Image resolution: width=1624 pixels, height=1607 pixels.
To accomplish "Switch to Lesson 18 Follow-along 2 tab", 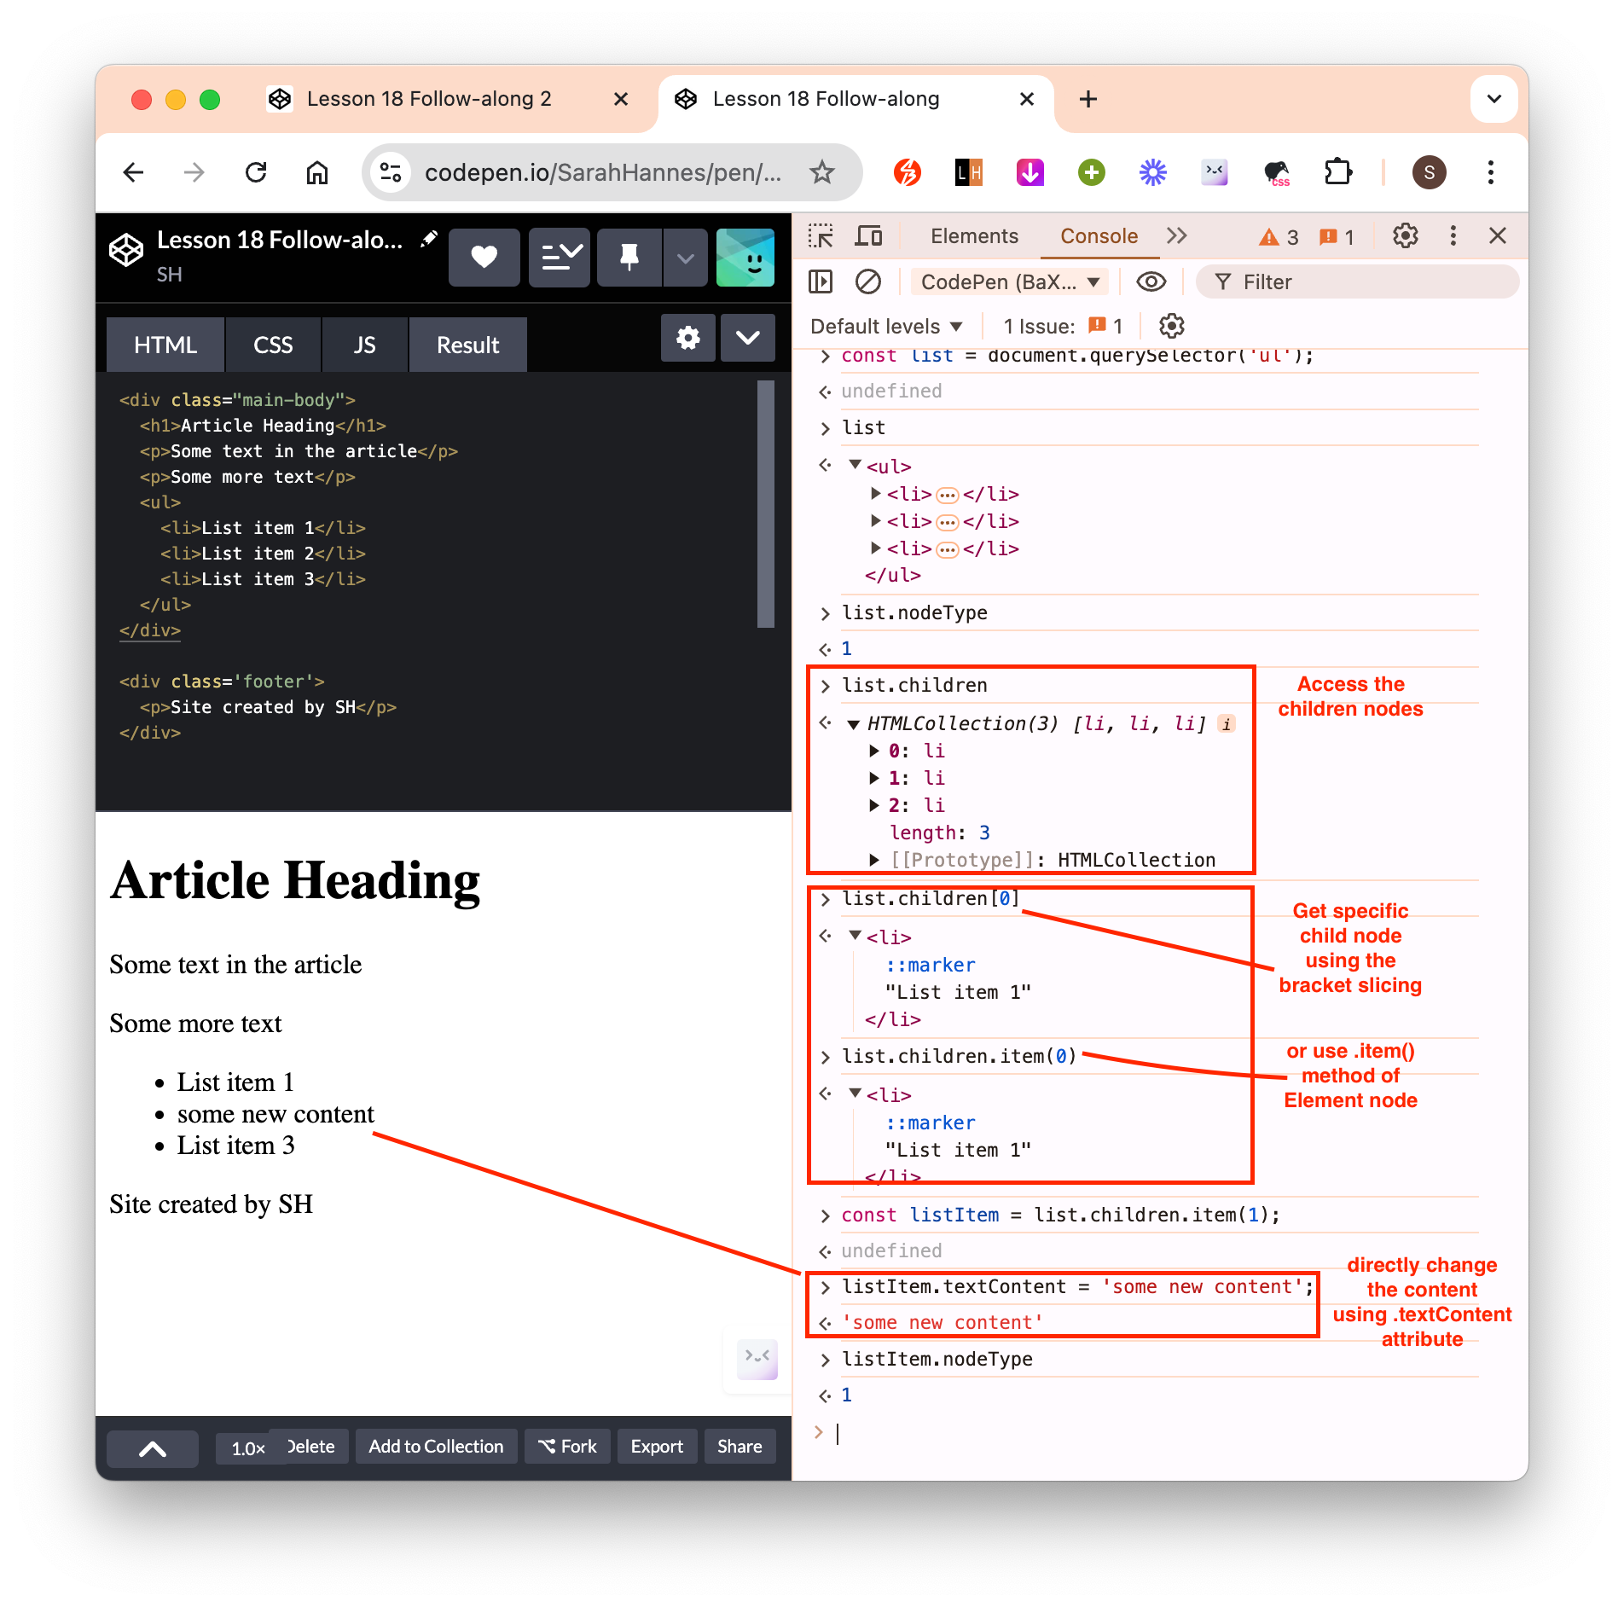I will point(429,99).
